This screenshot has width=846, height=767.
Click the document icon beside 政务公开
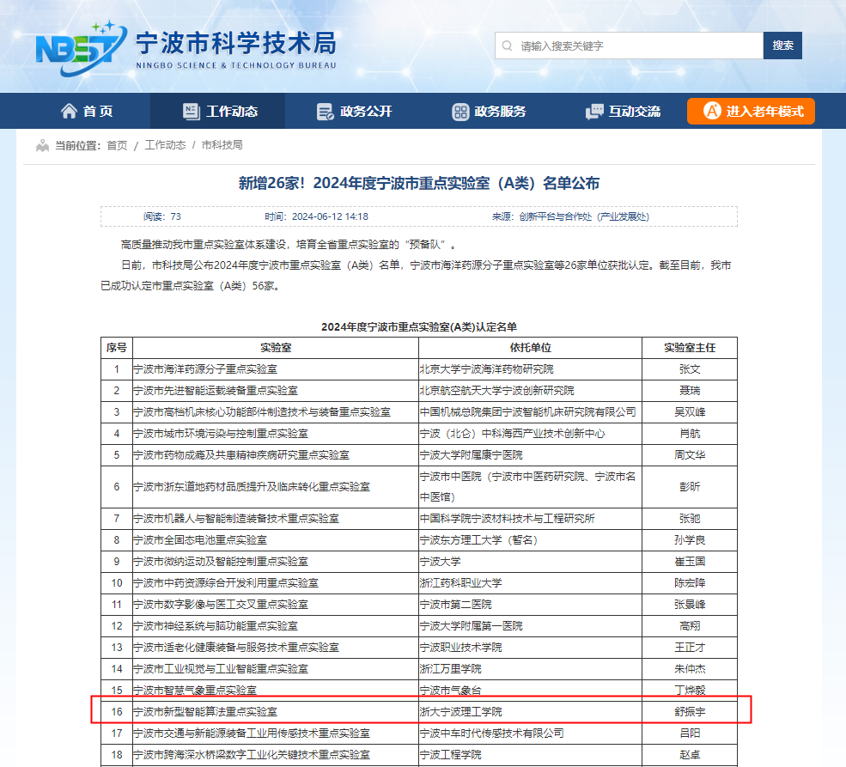(x=325, y=112)
